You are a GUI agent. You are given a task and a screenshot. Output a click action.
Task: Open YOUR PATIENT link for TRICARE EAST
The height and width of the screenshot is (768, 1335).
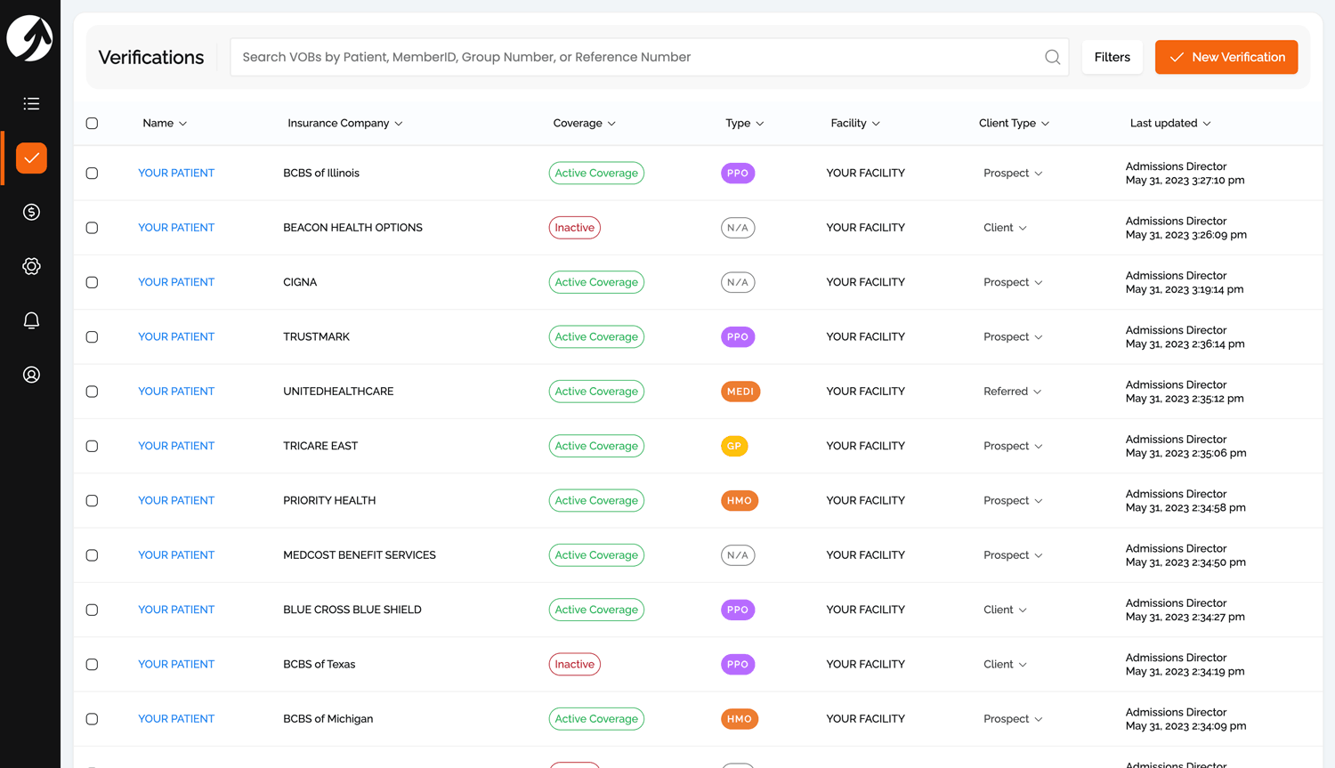176,446
